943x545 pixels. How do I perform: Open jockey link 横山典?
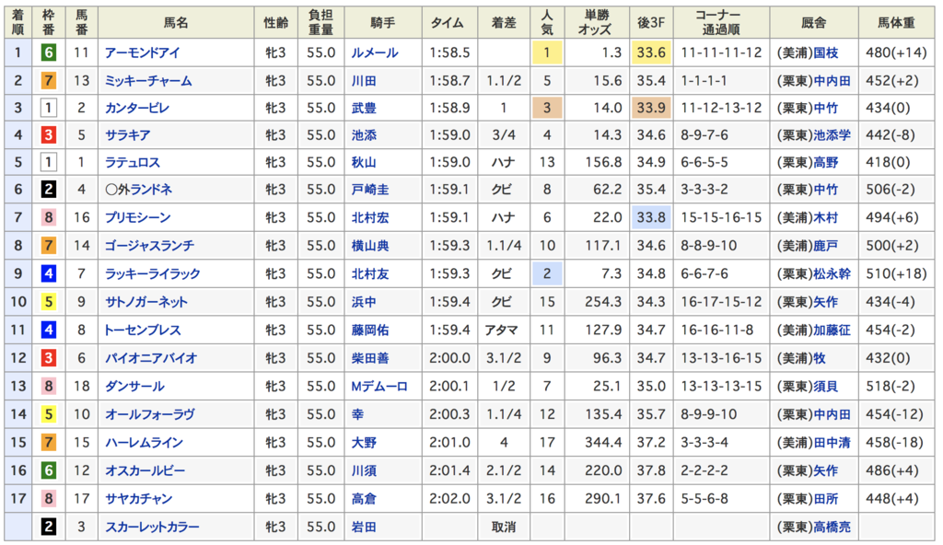370,246
